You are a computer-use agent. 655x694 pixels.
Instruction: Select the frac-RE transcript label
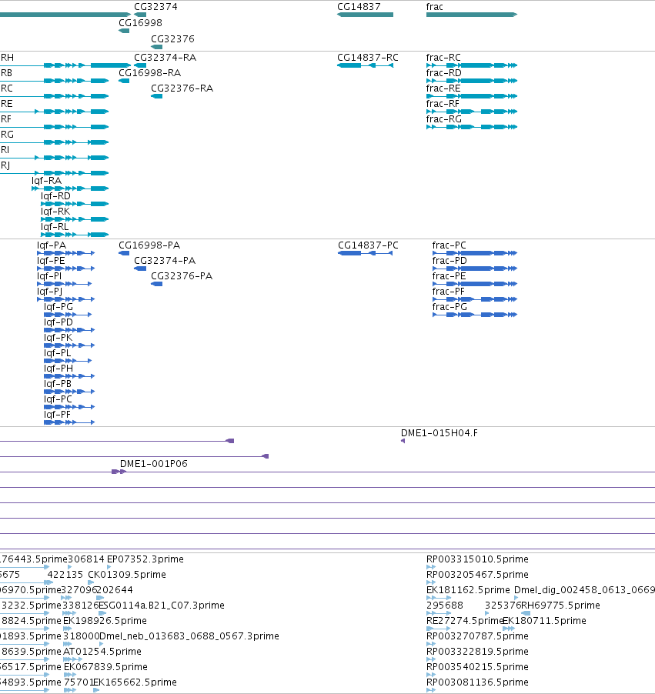point(443,88)
